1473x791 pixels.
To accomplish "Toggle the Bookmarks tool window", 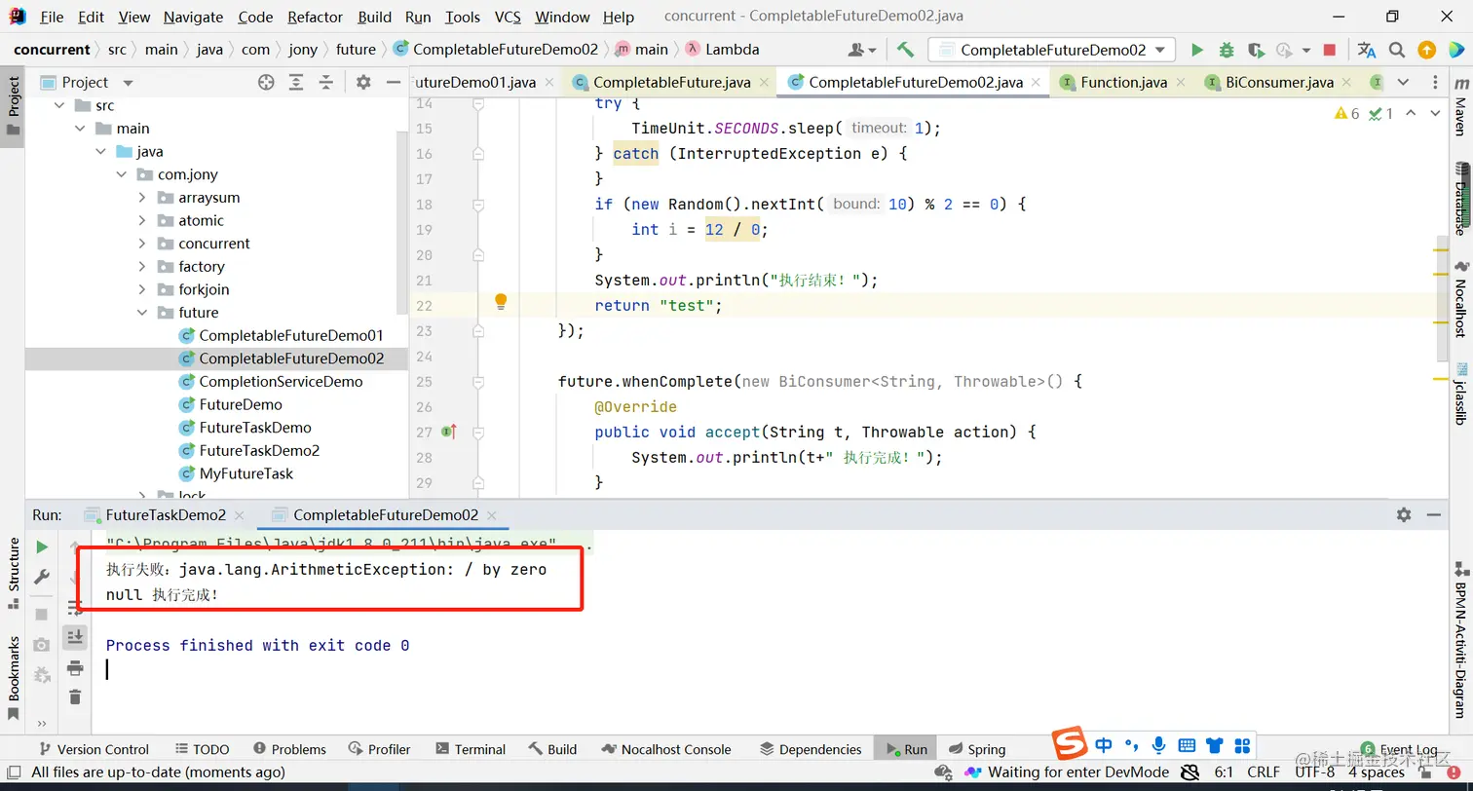I will coord(14,678).
